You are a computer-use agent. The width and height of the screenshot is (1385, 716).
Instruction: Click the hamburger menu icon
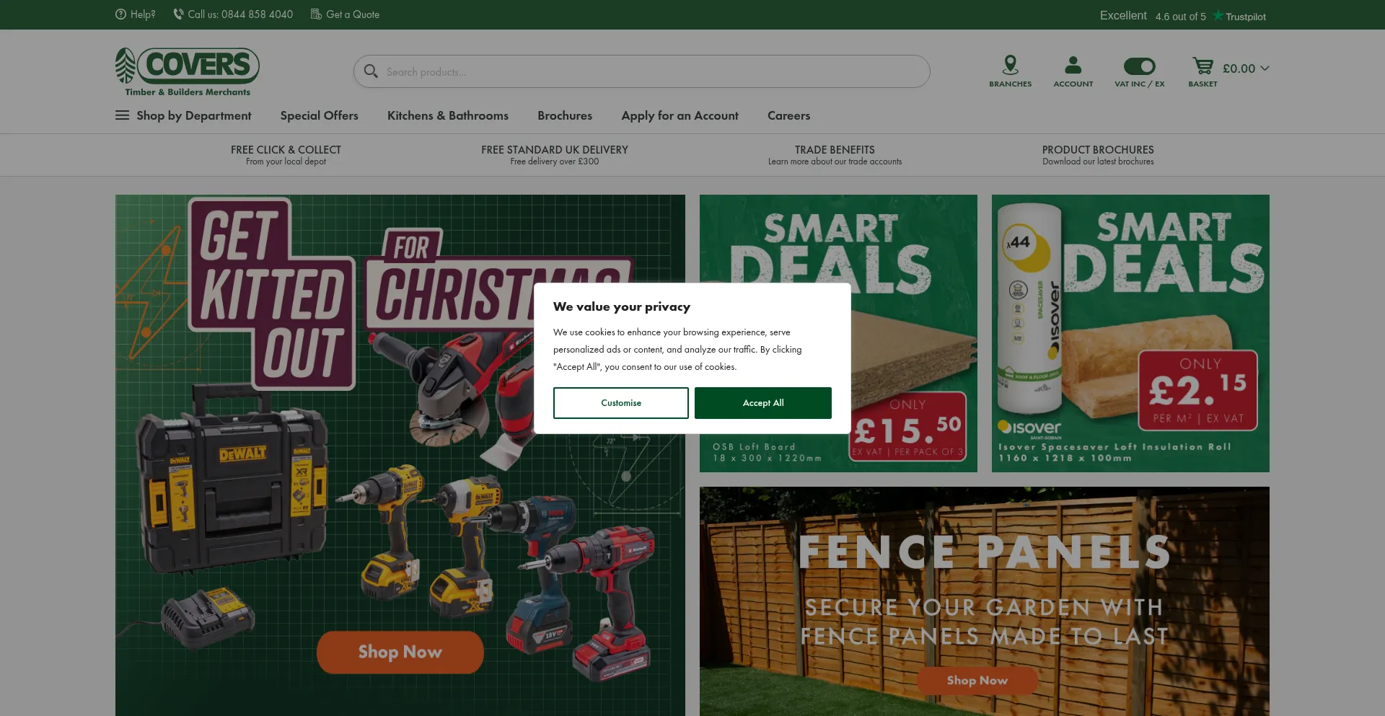pos(122,115)
